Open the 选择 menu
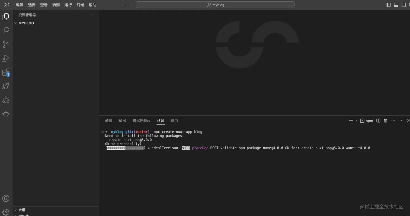This screenshot has width=410, height=216. pos(32,5)
